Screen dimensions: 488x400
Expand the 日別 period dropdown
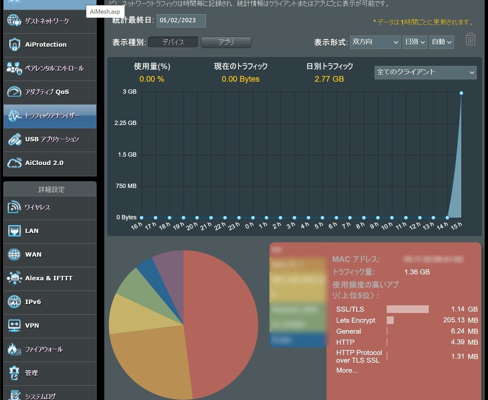(415, 42)
